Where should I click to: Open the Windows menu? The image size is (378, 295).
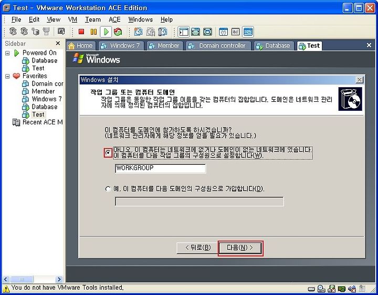point(141,19)
